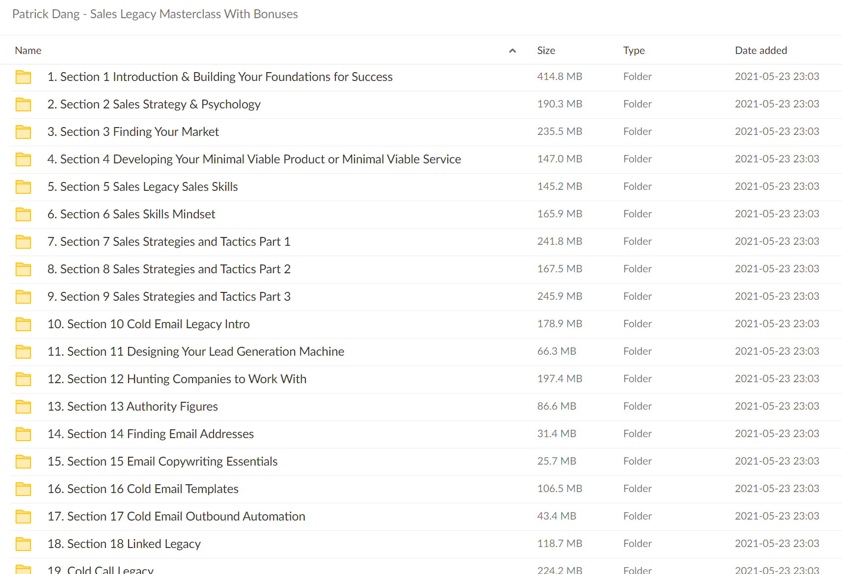Screen dimensions: 842x574
Task: Open Section 11 Designing Your Lead Generation Machine
Action: [x=195, y=352]
